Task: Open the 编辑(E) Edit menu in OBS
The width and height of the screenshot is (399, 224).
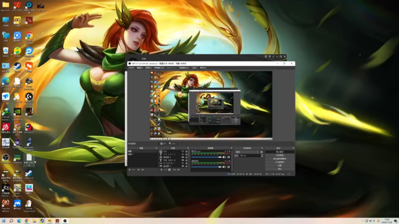Action: (x=140, y=68)
